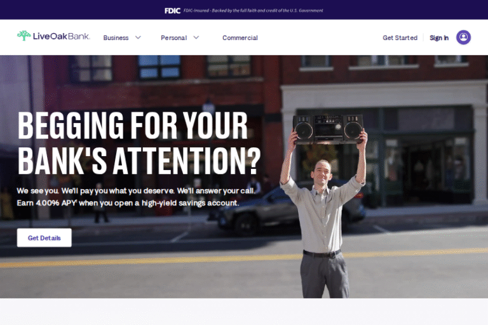Screen dimensions: 488x325
Task: Click the man's face in hero photo
Action: [323, 173]
